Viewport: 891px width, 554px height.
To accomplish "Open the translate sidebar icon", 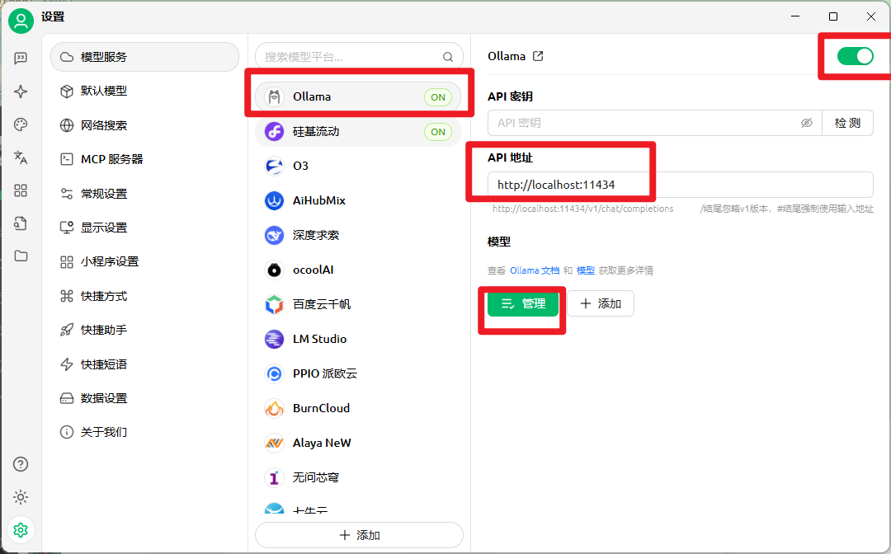I will 21,157.
